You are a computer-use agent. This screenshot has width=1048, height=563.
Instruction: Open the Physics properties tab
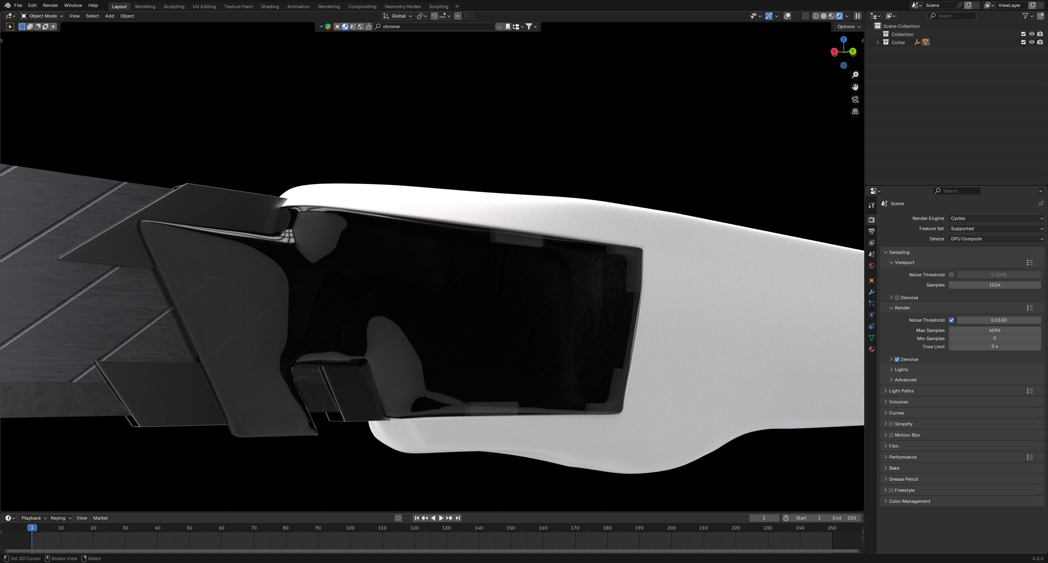(872, 315)
